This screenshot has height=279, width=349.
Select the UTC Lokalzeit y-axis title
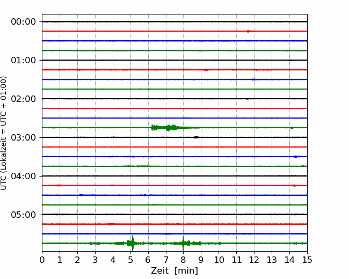point(4,133)
